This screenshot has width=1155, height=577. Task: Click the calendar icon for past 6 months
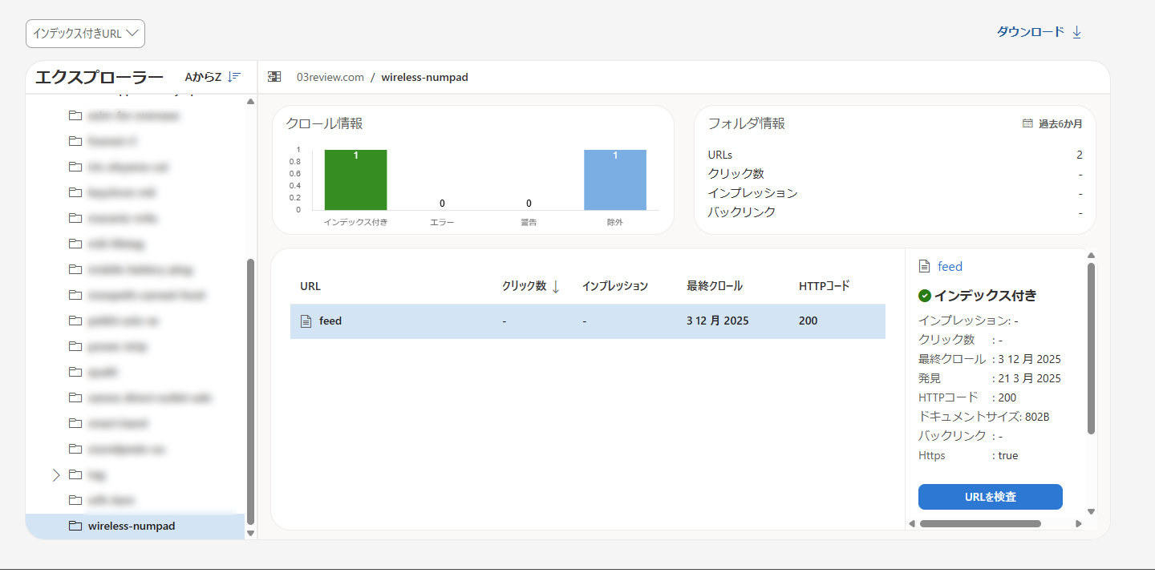click(1027, 123)
